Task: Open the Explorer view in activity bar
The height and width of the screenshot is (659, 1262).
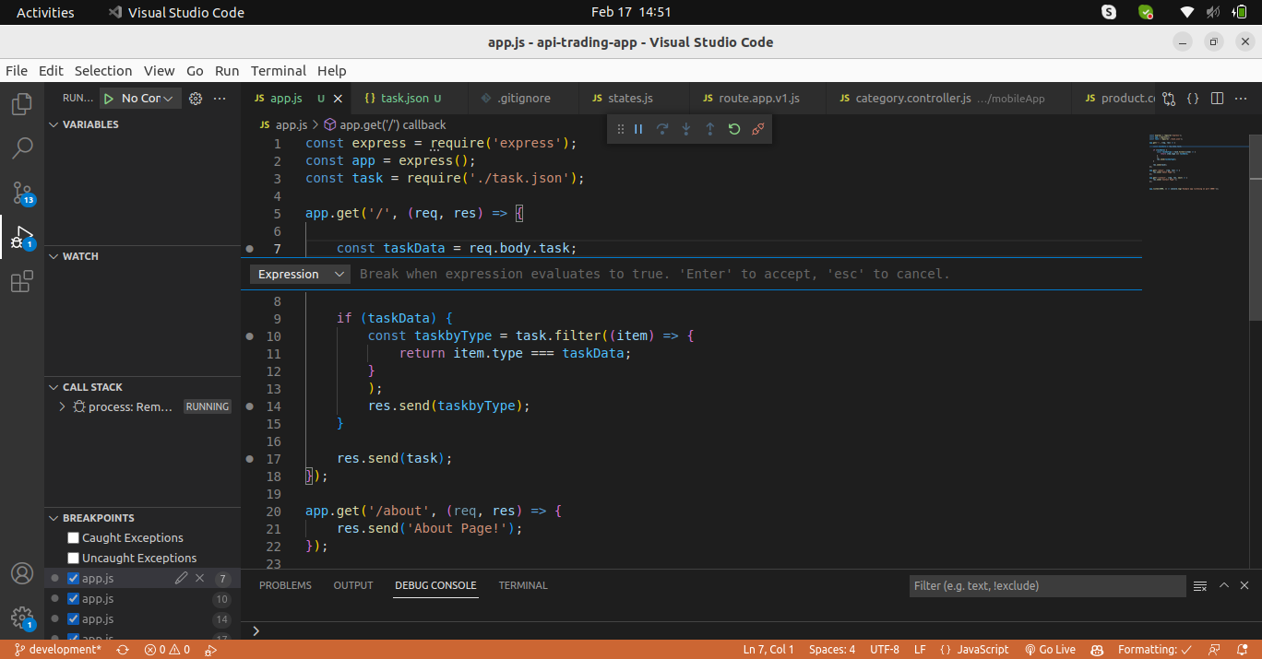Action: click(x=22, y=103)
